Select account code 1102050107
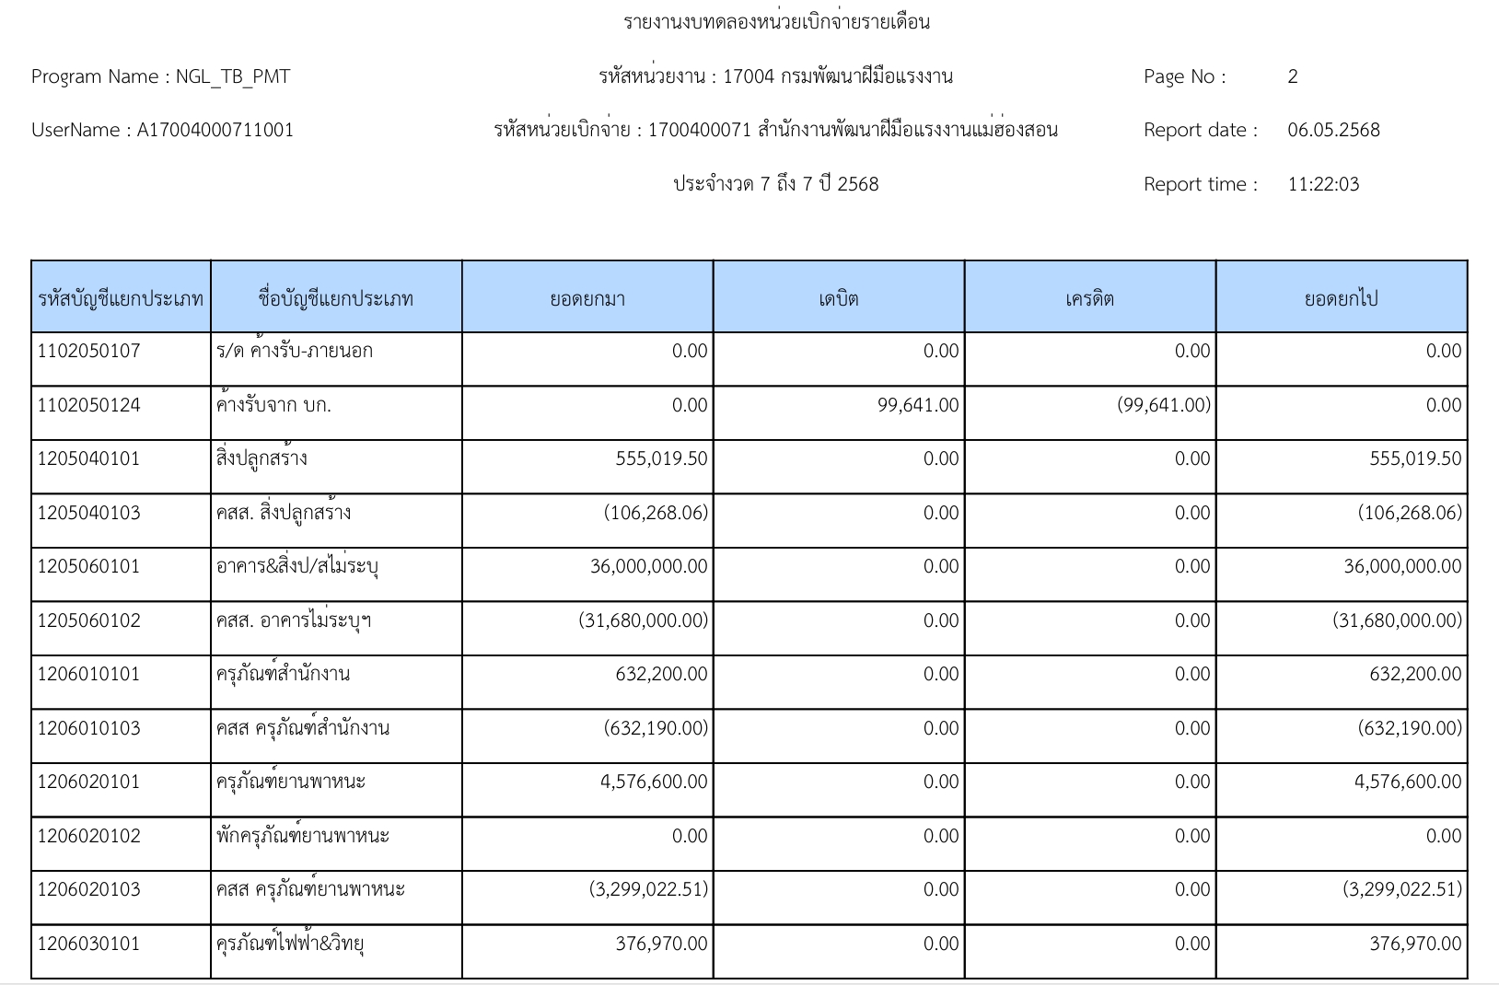1499x985 pixels. pos(89,351)
